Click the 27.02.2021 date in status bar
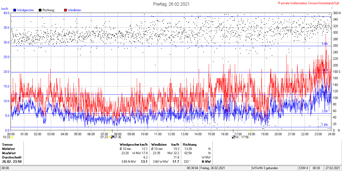The image size is (342, 171). pos(333,168)
